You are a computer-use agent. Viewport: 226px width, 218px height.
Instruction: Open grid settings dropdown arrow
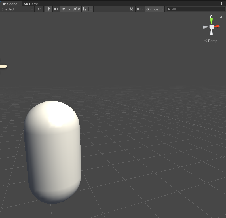91,9
